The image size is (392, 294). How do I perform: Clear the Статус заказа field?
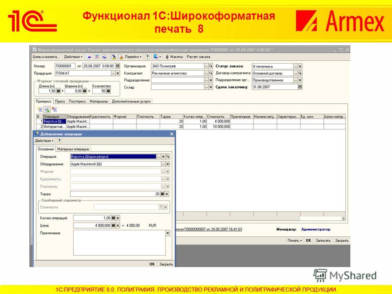click(300, 66)
